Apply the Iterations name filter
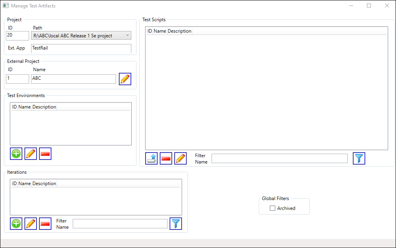 [175, 223]
